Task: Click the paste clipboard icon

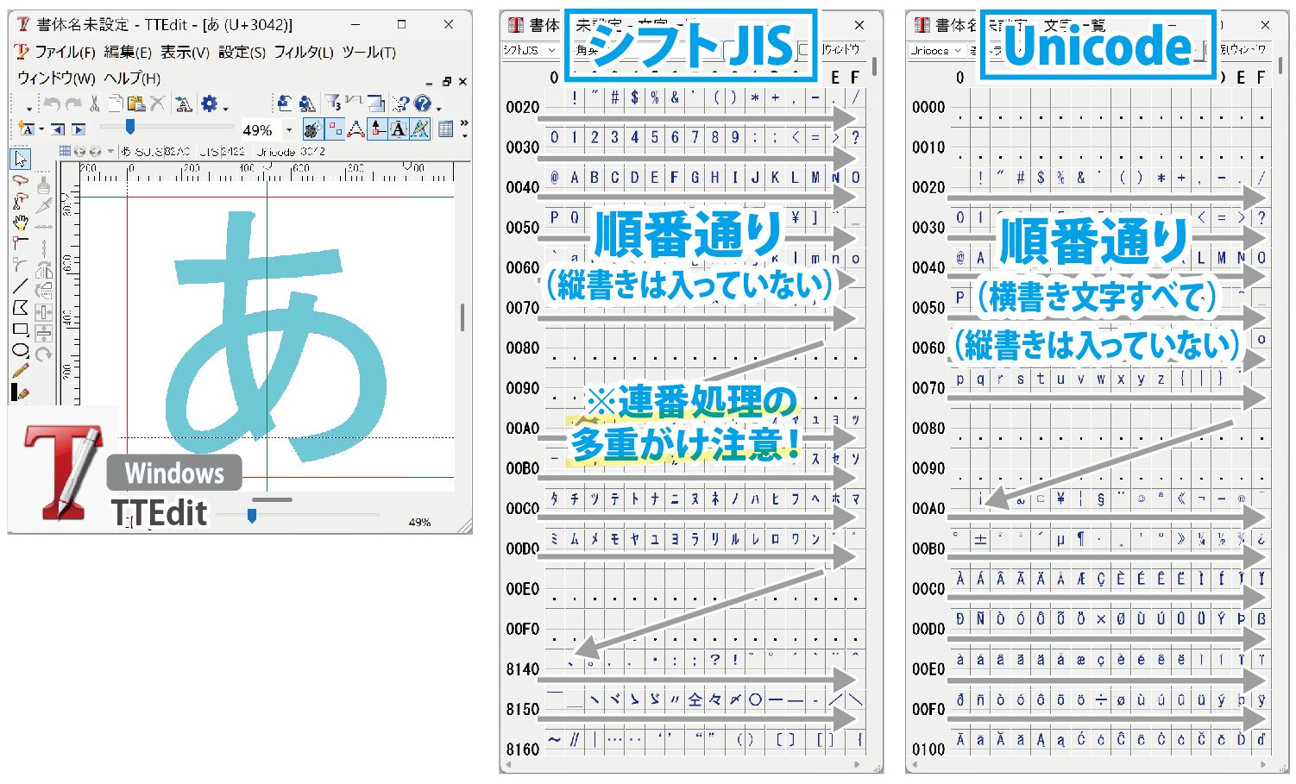Action: point(135,103)
